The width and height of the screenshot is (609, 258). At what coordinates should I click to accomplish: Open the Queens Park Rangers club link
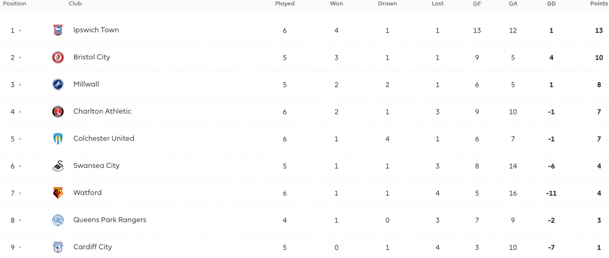click(x=110, y=220)
